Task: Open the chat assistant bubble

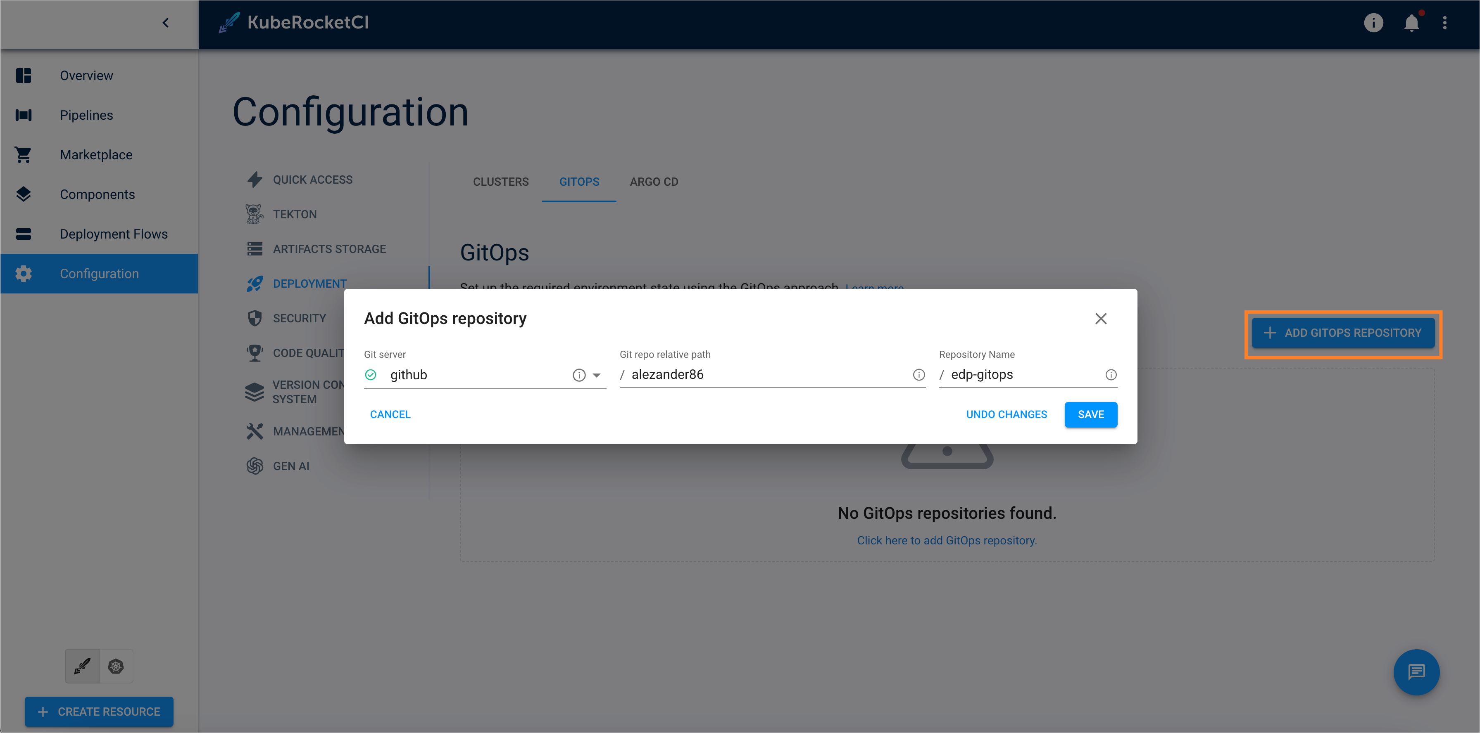Action: click(1416, 672)
